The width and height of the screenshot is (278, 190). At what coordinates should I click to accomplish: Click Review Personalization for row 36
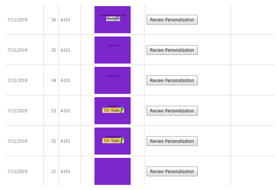[172, 20]
